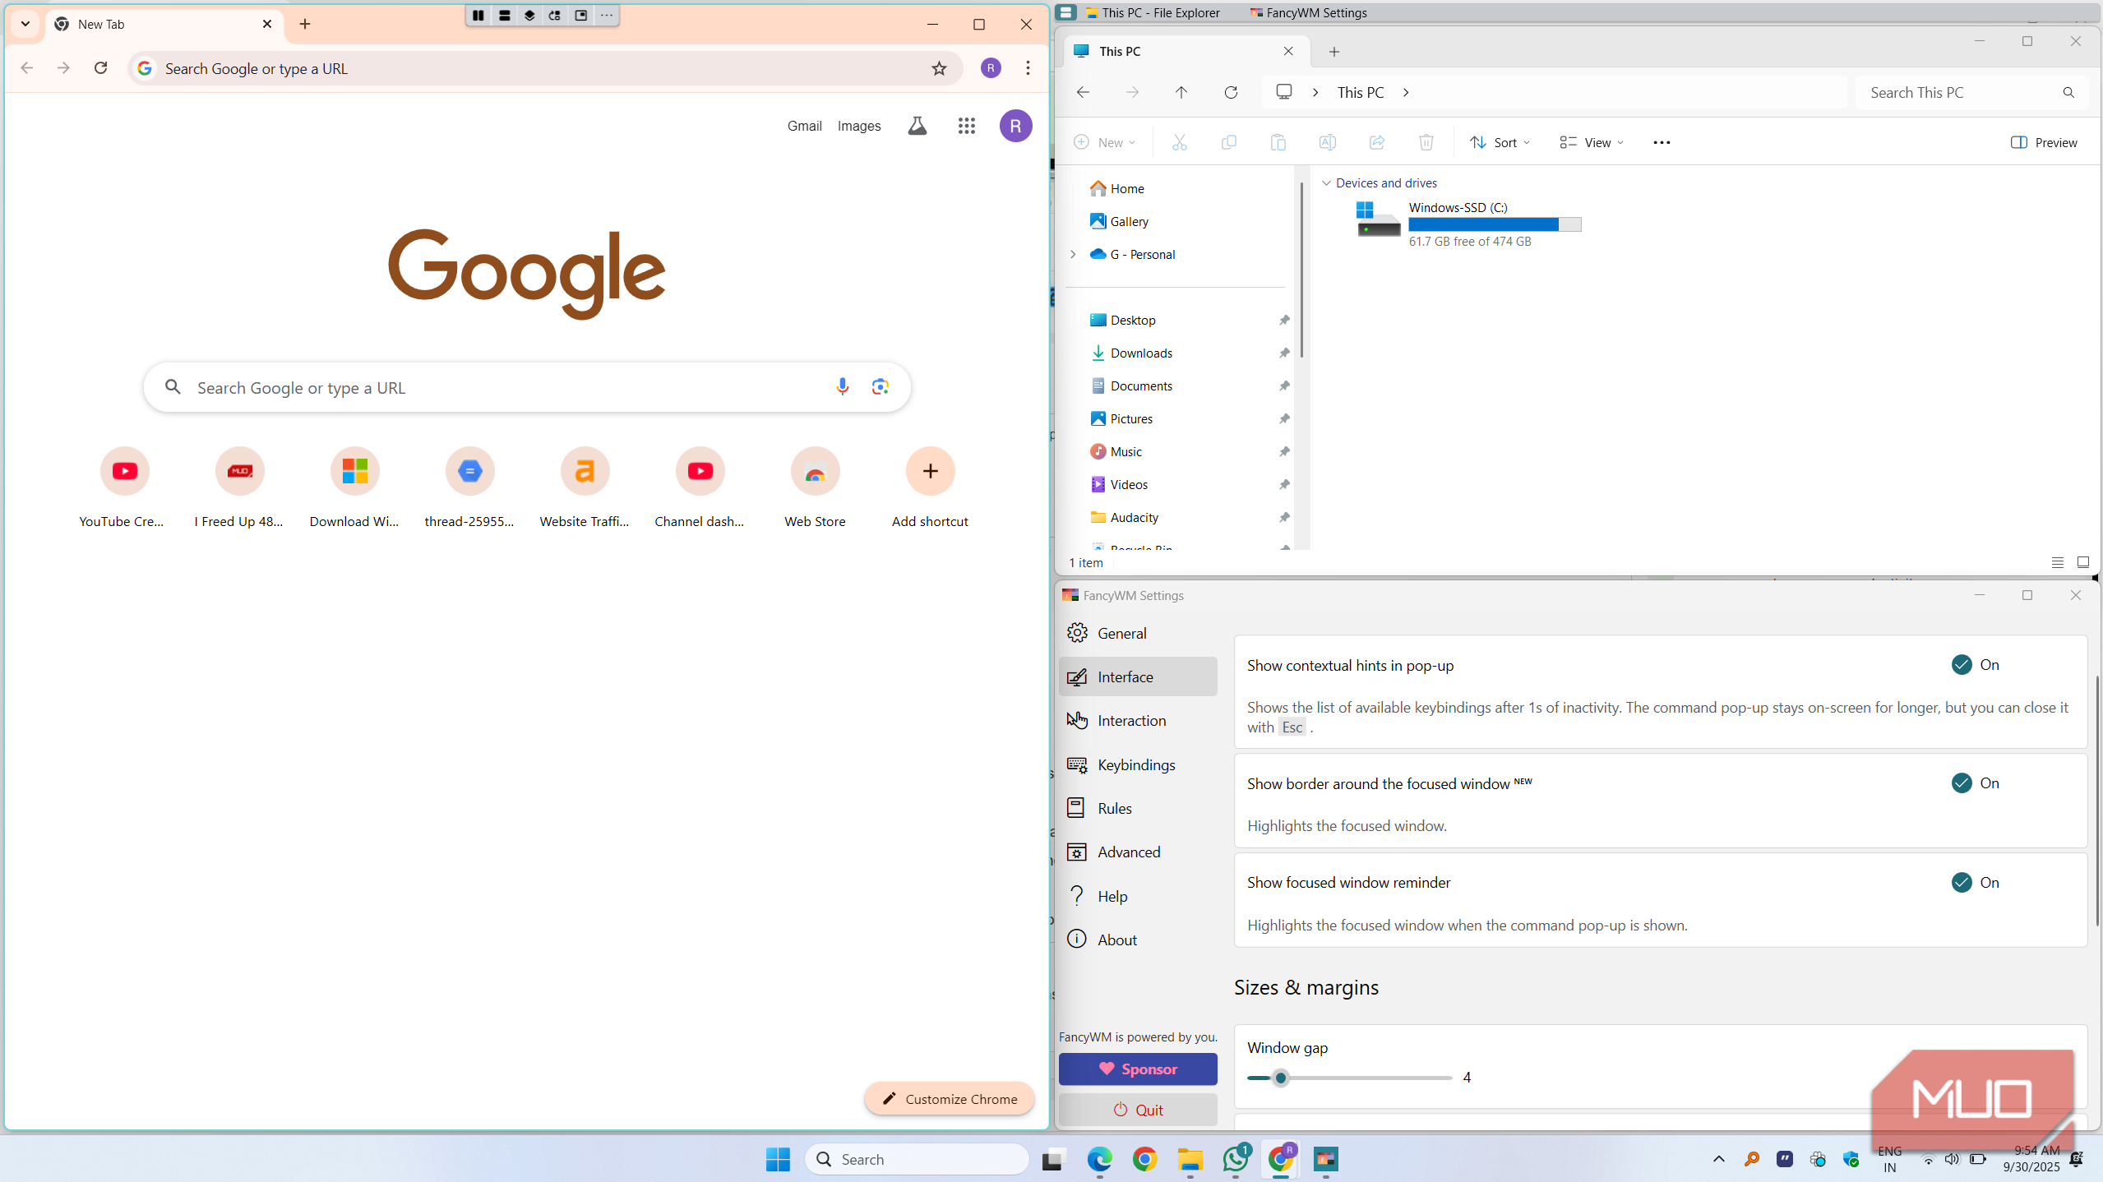
Task: Open the New dropdown in File Explorer
Action: tap(1104, 143)
